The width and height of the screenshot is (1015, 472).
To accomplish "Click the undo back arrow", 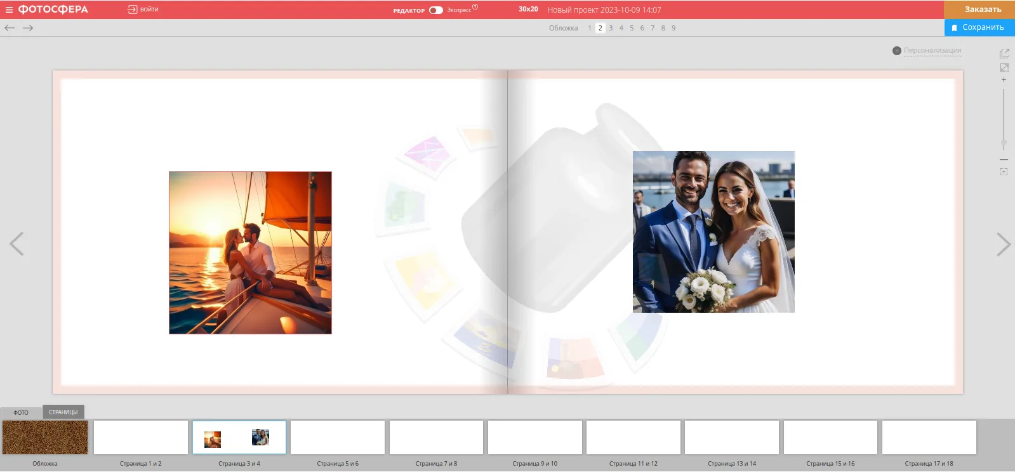I will point(10,28).
